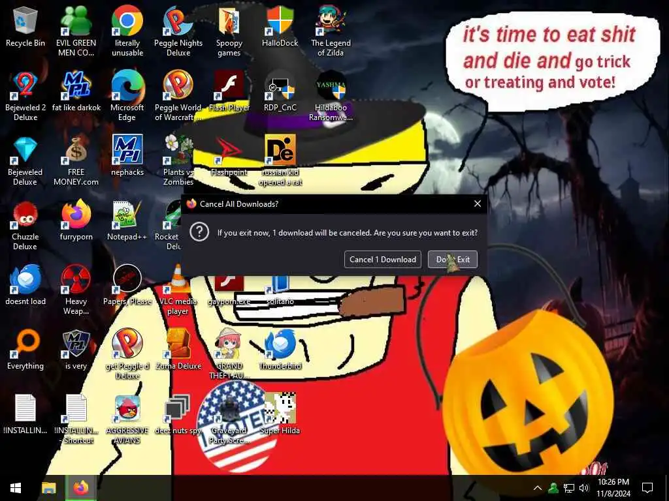Select Hildaboo Ransomwa... desktop icon
The width and height of the screenshot is (669, 501).
coord(331,97)
